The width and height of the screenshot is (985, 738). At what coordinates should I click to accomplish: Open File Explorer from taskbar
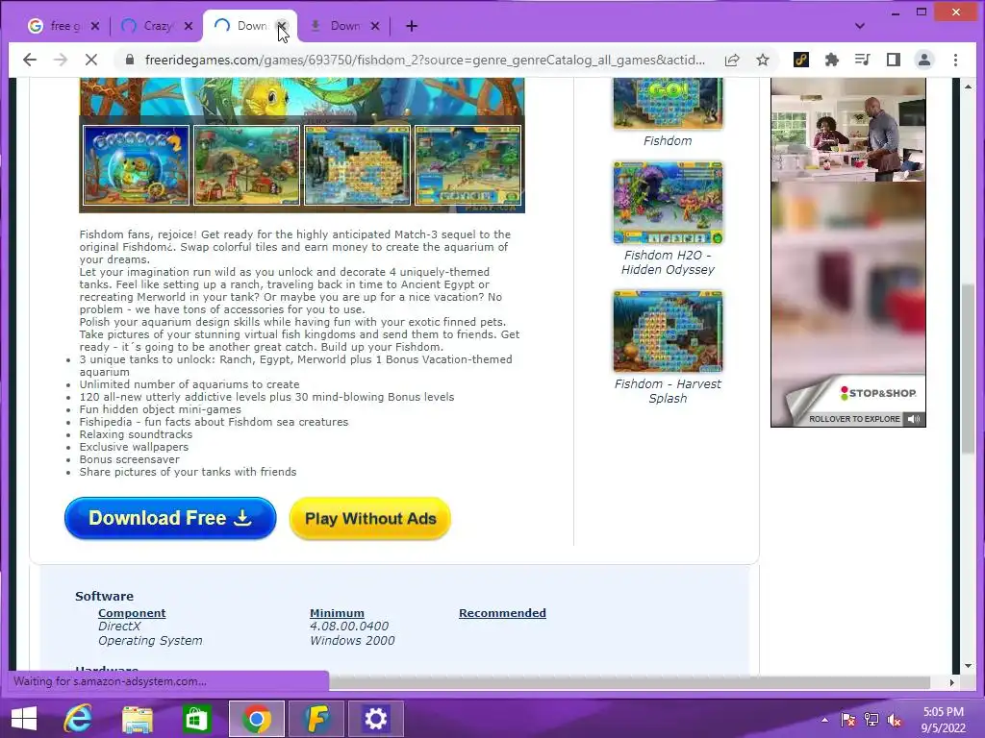(137, 719)
